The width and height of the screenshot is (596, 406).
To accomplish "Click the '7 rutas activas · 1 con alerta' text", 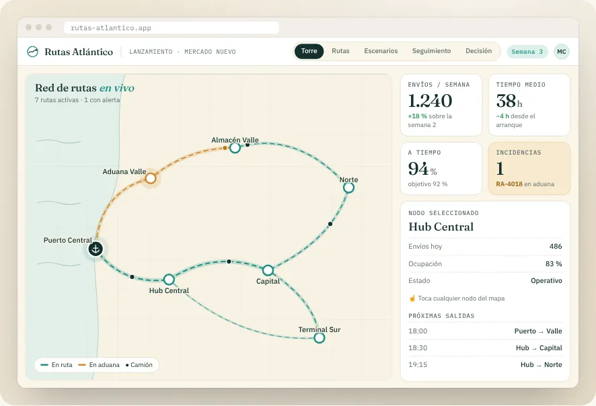I will pyautogui.click(x=77, y=100).
